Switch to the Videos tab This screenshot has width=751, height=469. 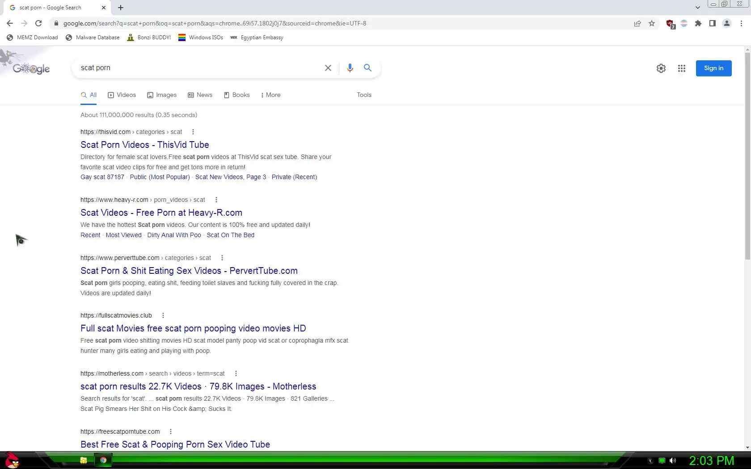122,95
